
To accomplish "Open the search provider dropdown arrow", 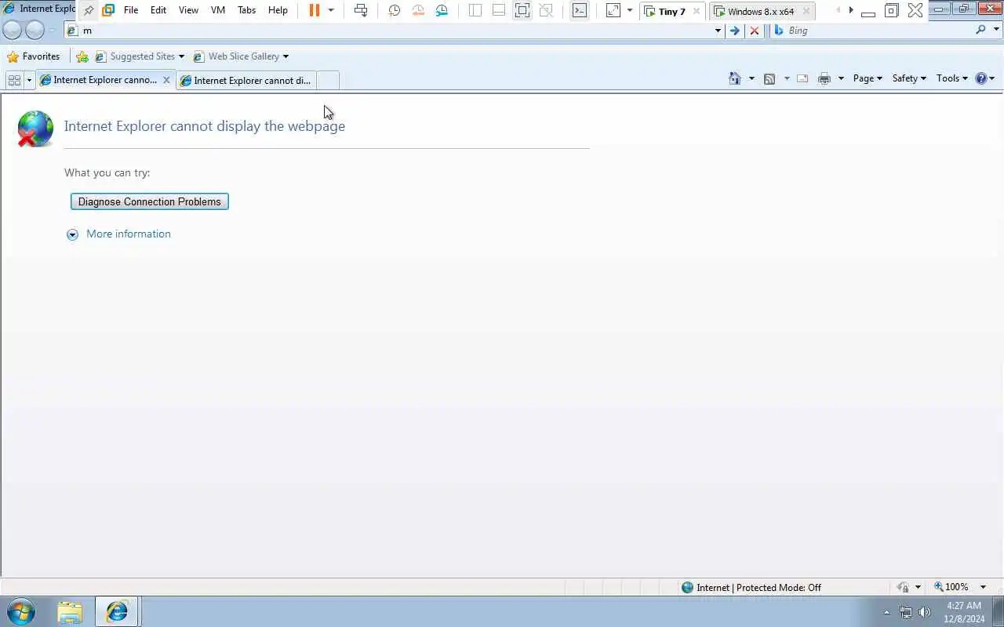I will 996,30.
